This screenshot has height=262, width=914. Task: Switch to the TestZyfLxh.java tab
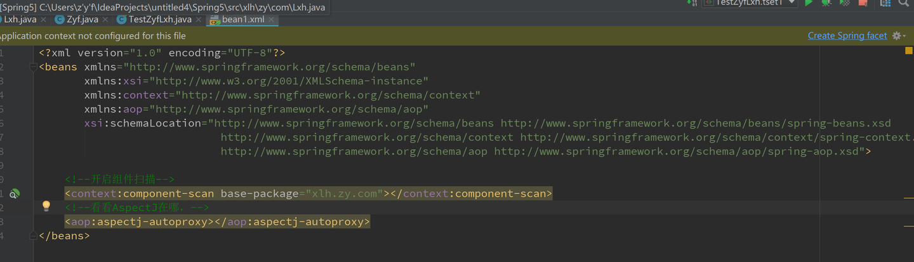160,20
